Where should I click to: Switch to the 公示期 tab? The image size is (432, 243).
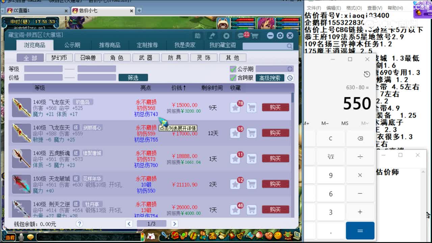coord(72,45)
